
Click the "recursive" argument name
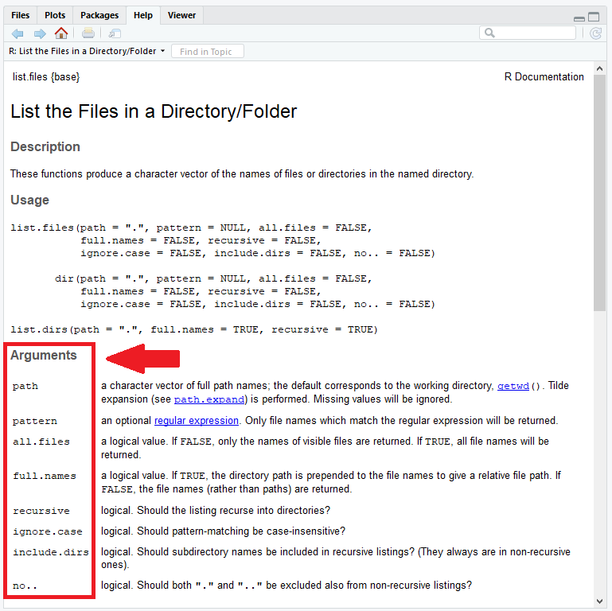41,511
